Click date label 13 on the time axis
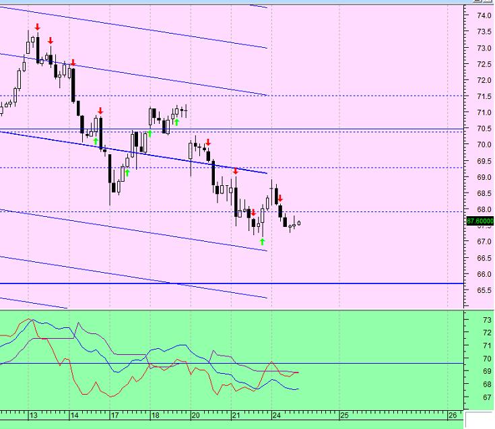The width and height of the screenshot is (495, 429). [x=33, y=416]
